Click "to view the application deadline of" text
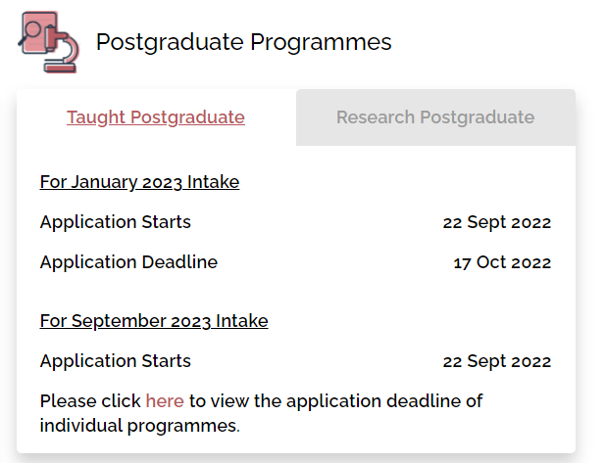 (335, 401)
